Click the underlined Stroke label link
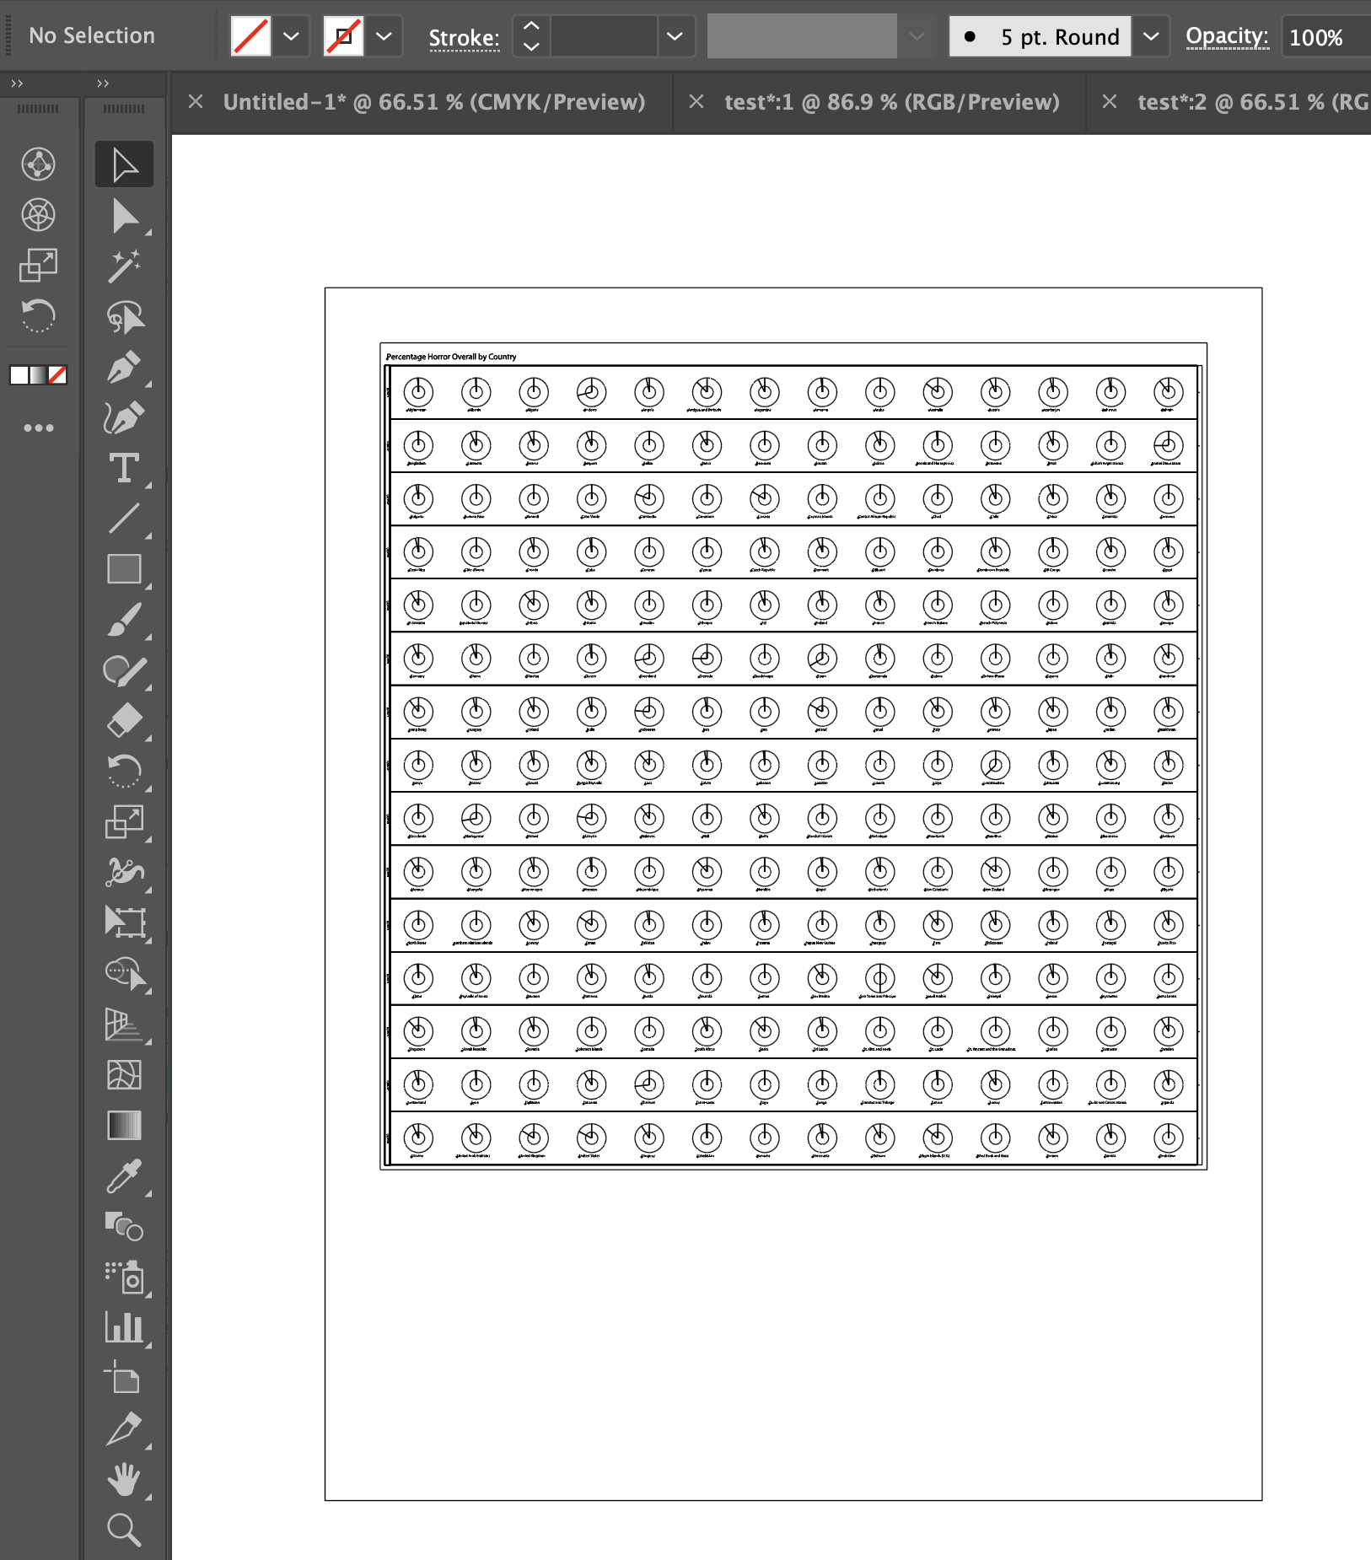The image size is (1371, 1560). (x=464, y=36)
